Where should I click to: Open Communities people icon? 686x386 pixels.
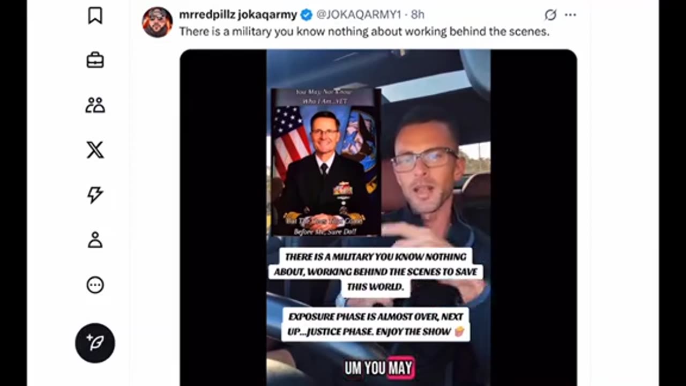pos(95,105)
